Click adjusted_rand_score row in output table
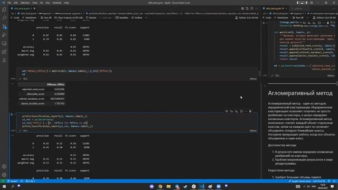Screen dimensions: 338x190 pyautogui.click(x=41, y=89)
